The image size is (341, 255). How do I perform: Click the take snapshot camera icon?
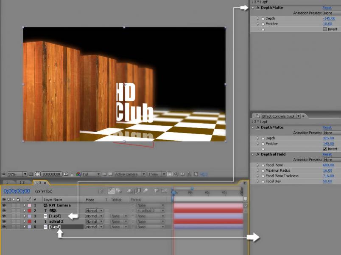66,174
